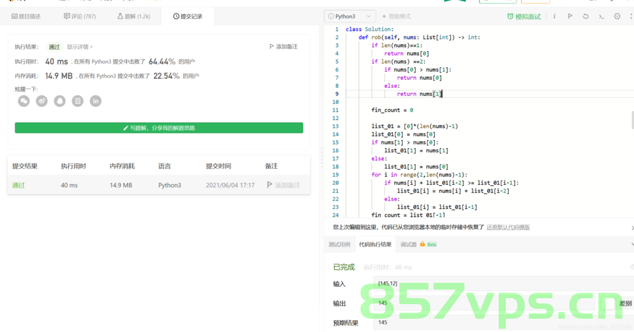Screen dimensions: 634x332
Task: Click 写题解，分享我的解题思路 green button
Action: (159, 127)
